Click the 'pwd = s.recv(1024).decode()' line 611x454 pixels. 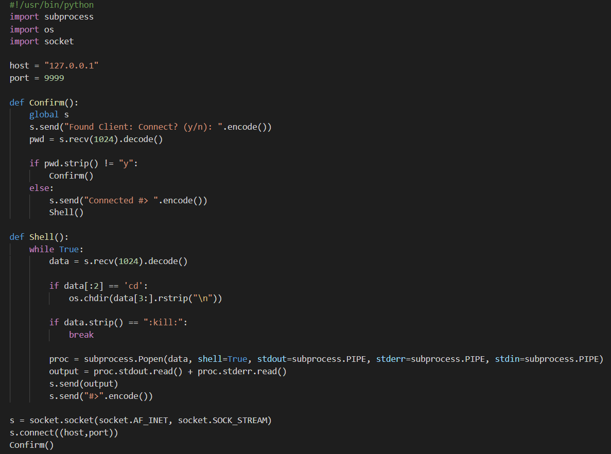pos(96,139)
